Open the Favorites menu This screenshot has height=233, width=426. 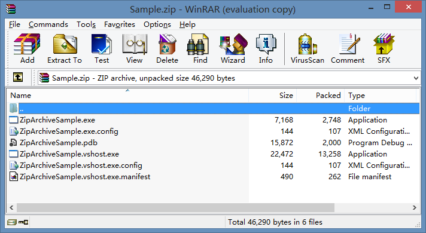click(120, 24)
